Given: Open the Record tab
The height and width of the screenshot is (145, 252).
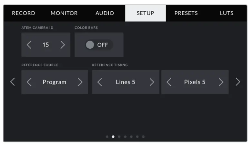Looking at the screenshot, I should [x=24, y=13].
